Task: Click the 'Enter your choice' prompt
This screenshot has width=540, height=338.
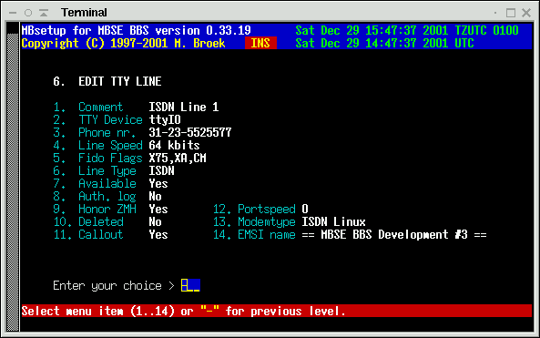Action: coord(114,285)
